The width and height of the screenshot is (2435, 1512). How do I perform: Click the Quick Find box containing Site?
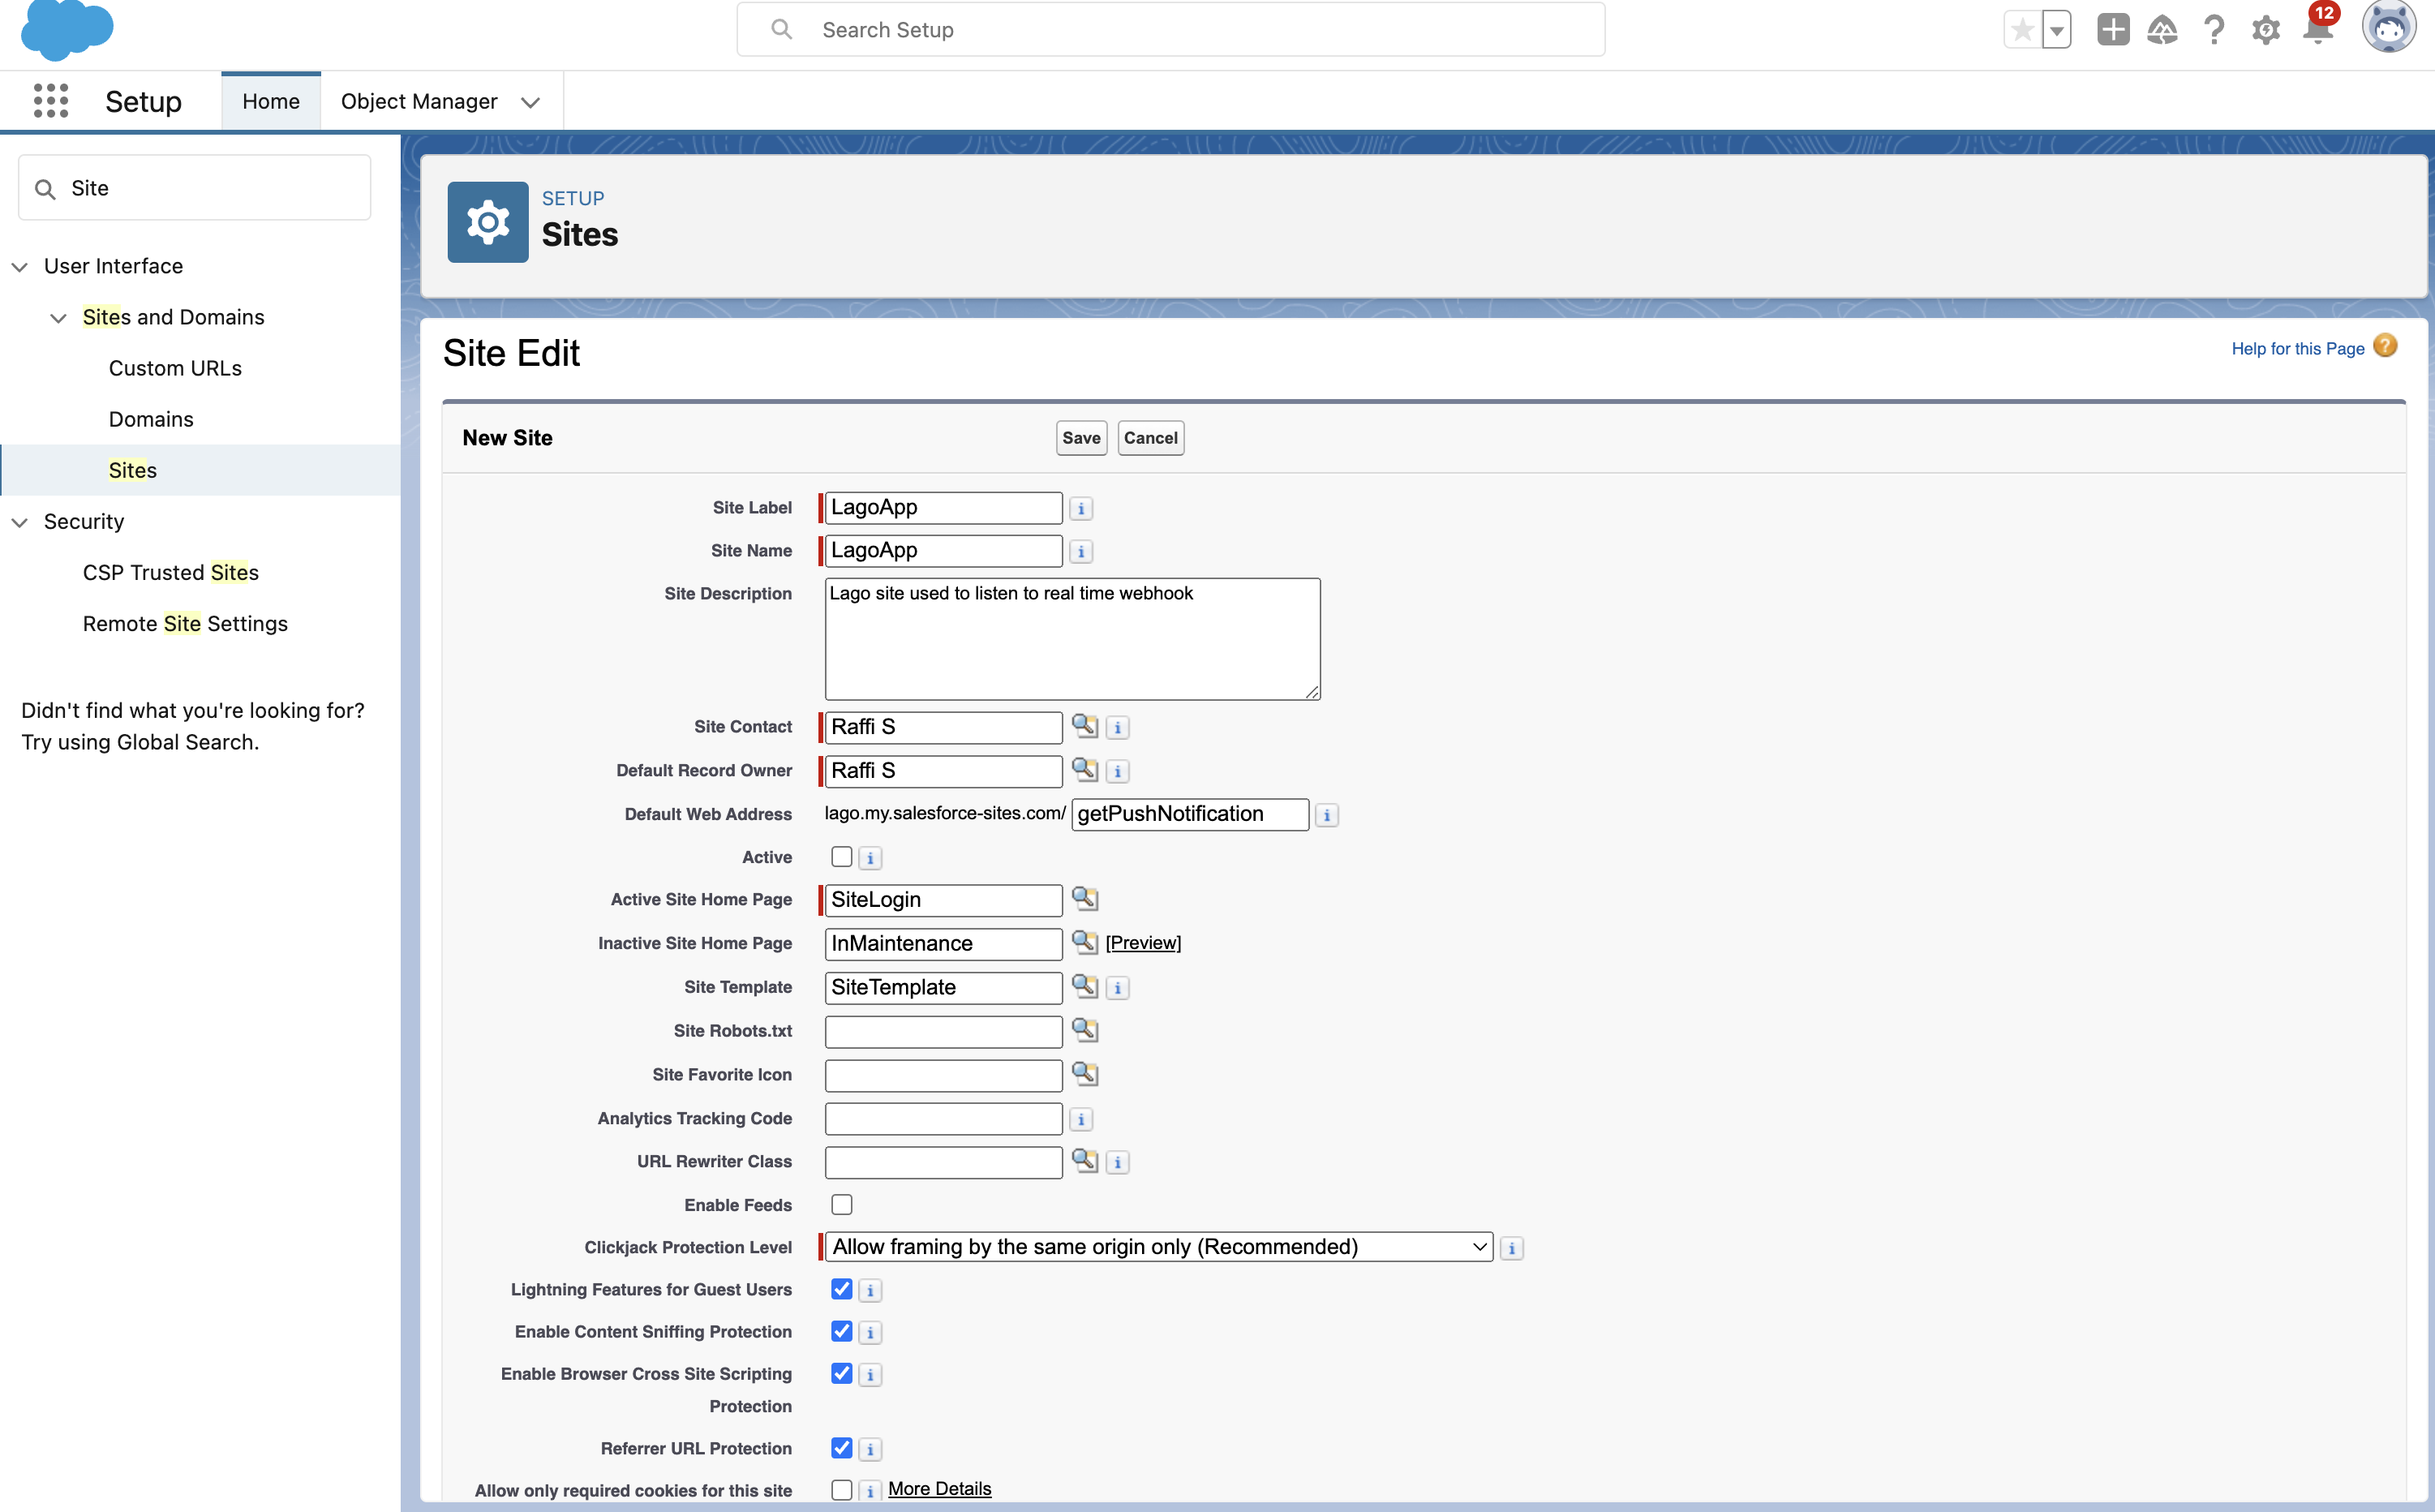pos(195,188)
